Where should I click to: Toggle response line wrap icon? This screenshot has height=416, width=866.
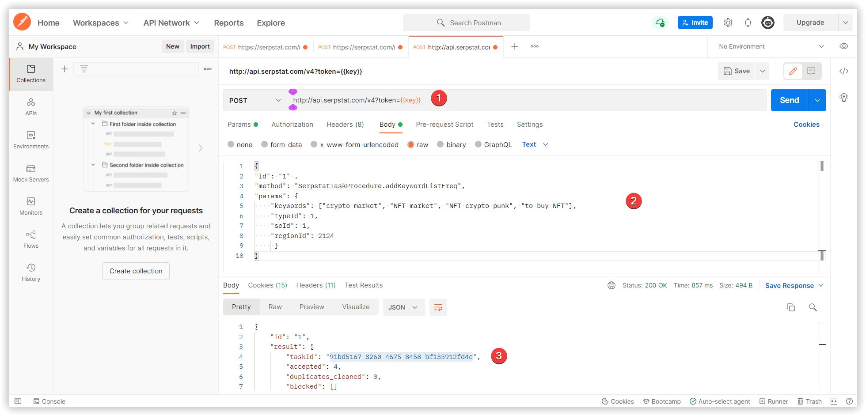point(438,307)
